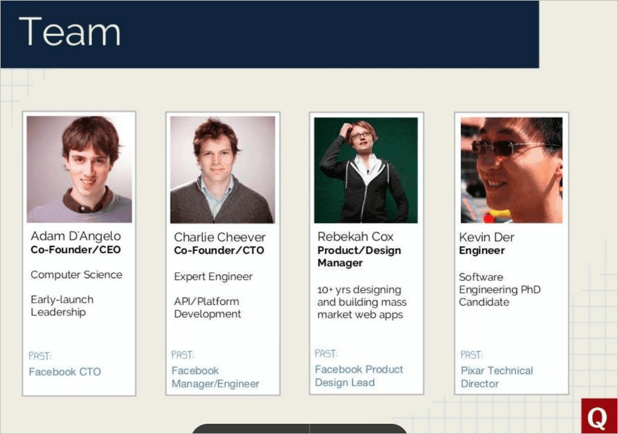Click the Kevin Der name heading
This screenshot has width=618, height=434.
(x=486, y=237)
